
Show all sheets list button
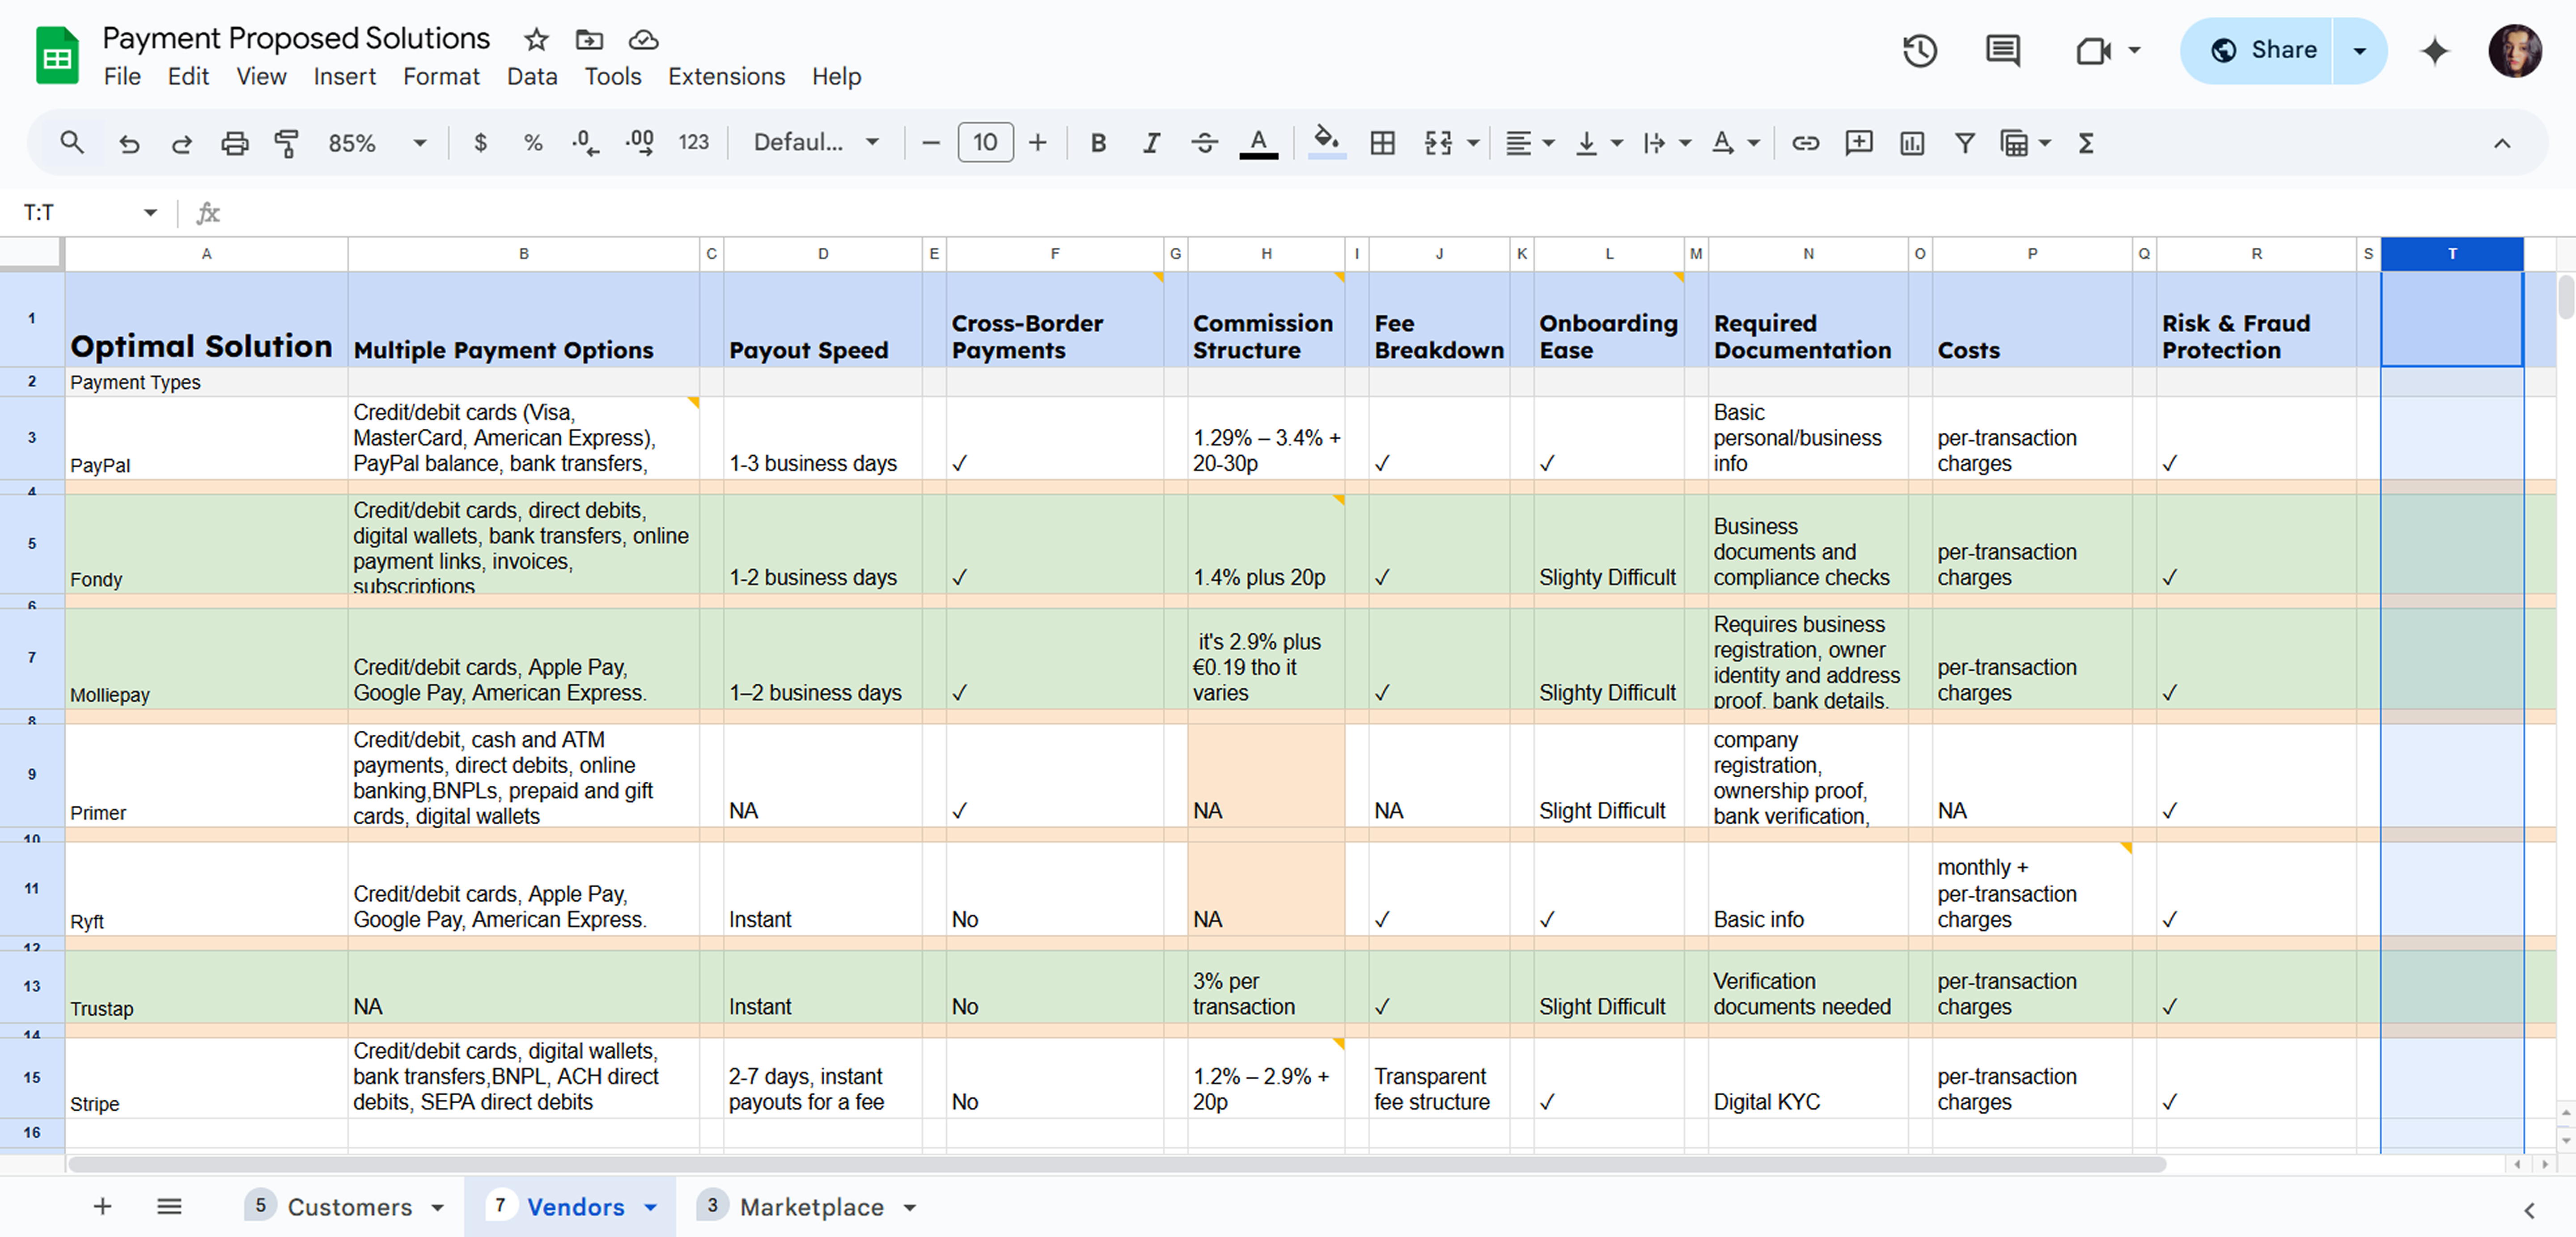170,1207
